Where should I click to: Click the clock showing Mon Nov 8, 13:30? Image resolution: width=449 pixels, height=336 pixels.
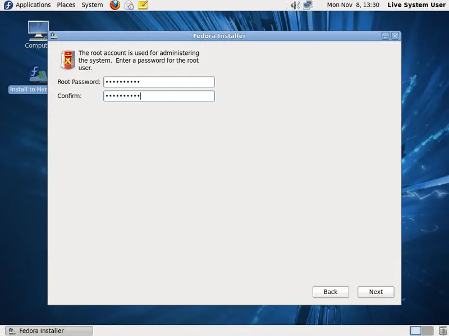coord(353,5)
